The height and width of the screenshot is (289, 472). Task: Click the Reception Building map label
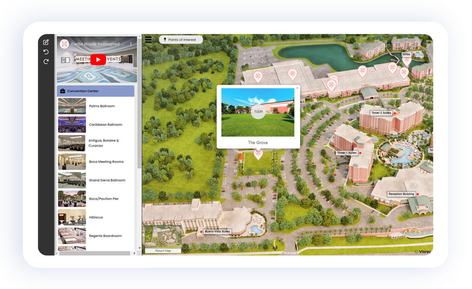tap(401, 194)
